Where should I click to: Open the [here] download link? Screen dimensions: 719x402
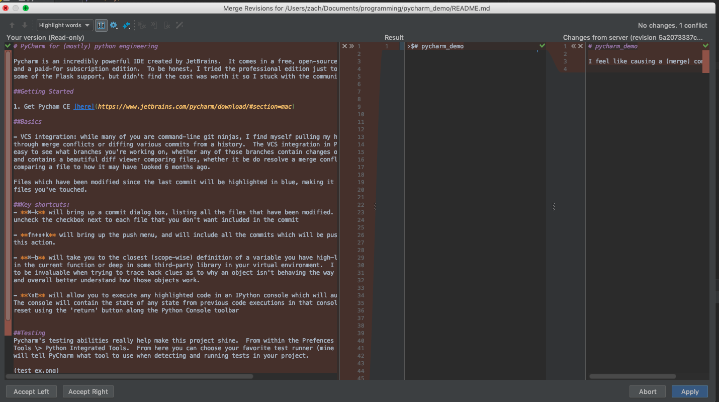click(84, 107)
